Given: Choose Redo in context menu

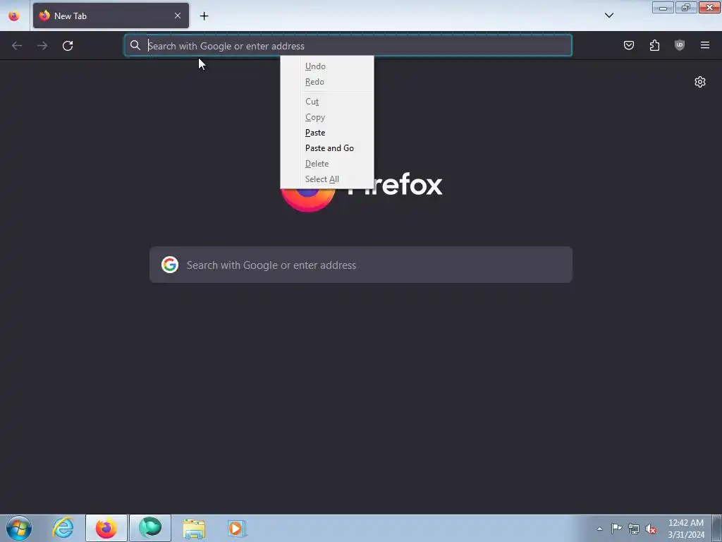Looking at the screenshot, I should (327, 82).
